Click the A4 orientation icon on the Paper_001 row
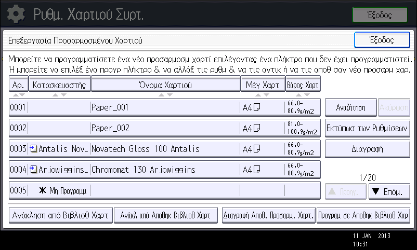Viewport: 417px width, 250px height. tap(257, 107)
